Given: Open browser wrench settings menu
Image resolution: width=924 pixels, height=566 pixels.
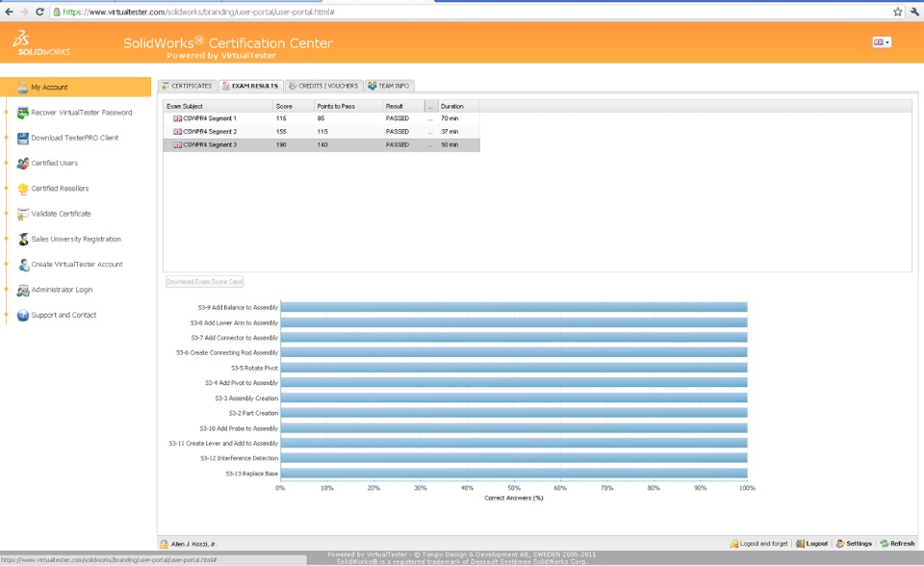Looking at the screenshot, I should [914, 12].
